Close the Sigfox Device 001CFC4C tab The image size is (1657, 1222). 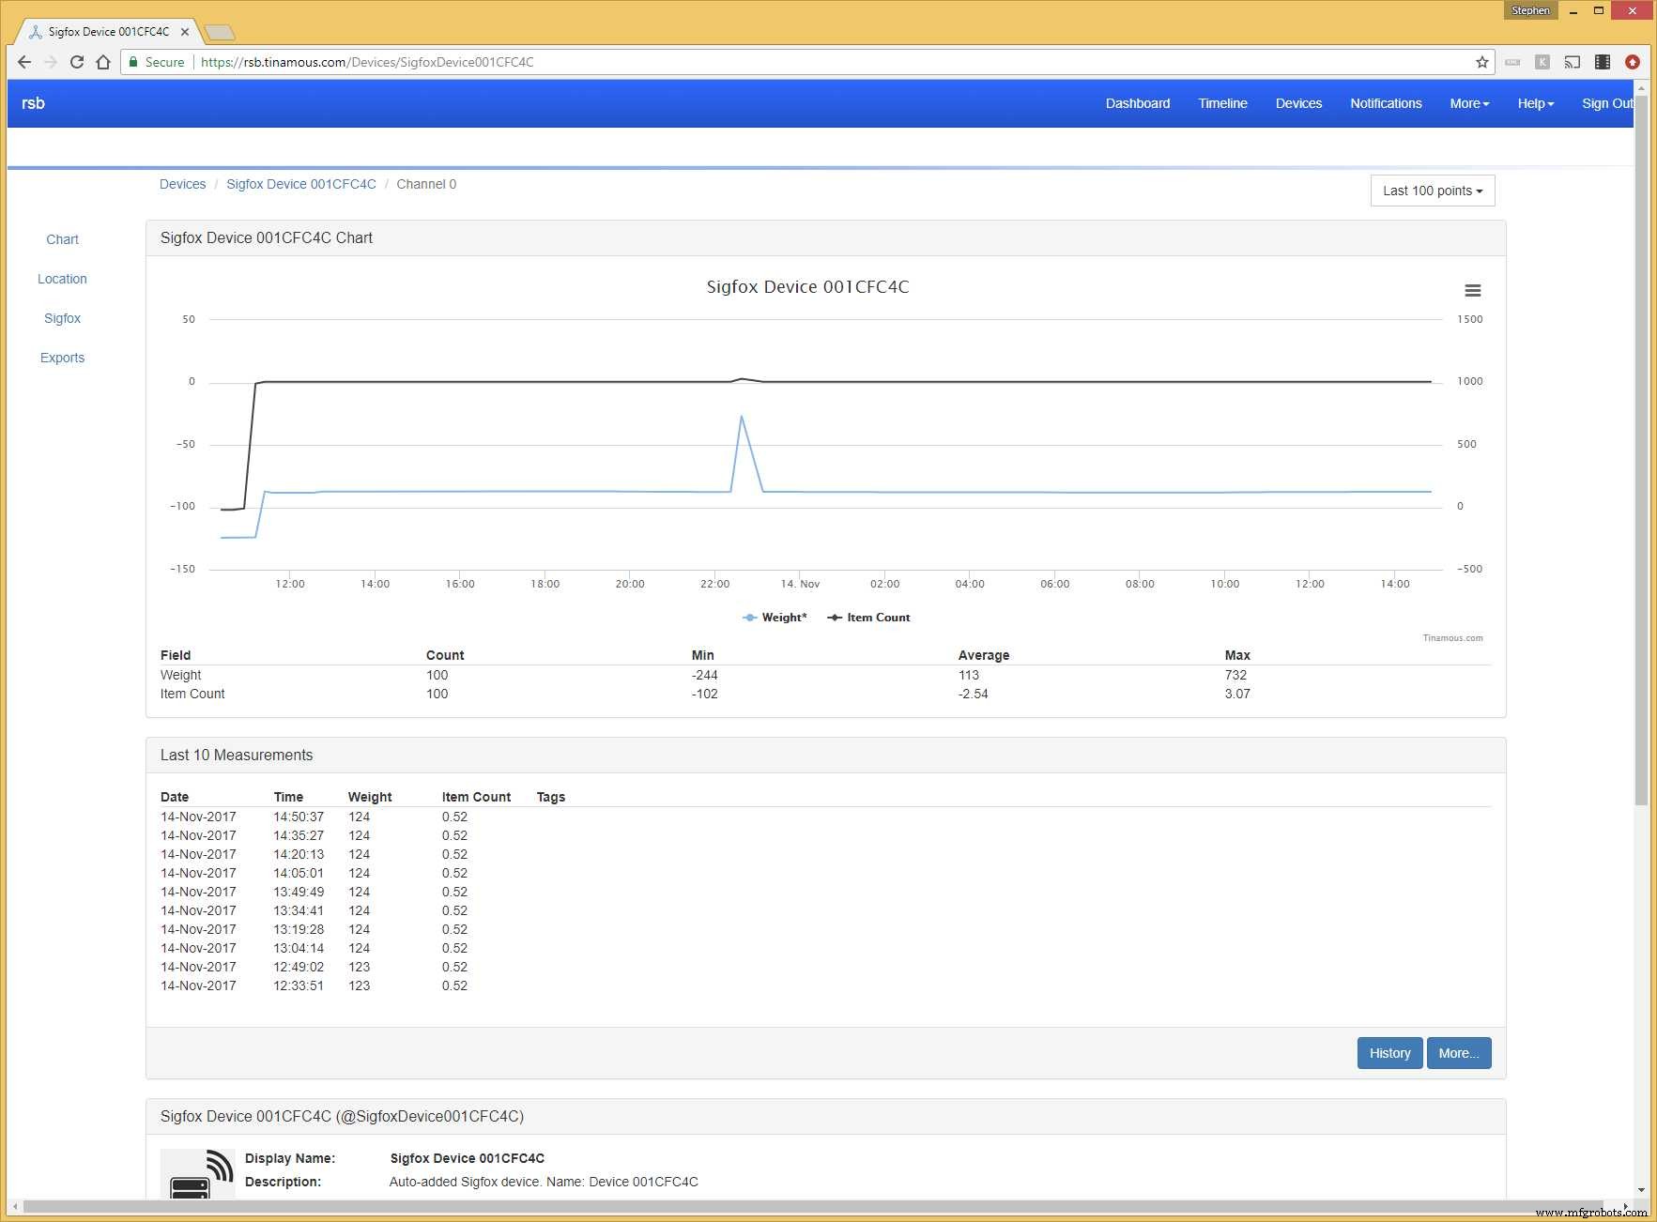(x=185, y=32)
